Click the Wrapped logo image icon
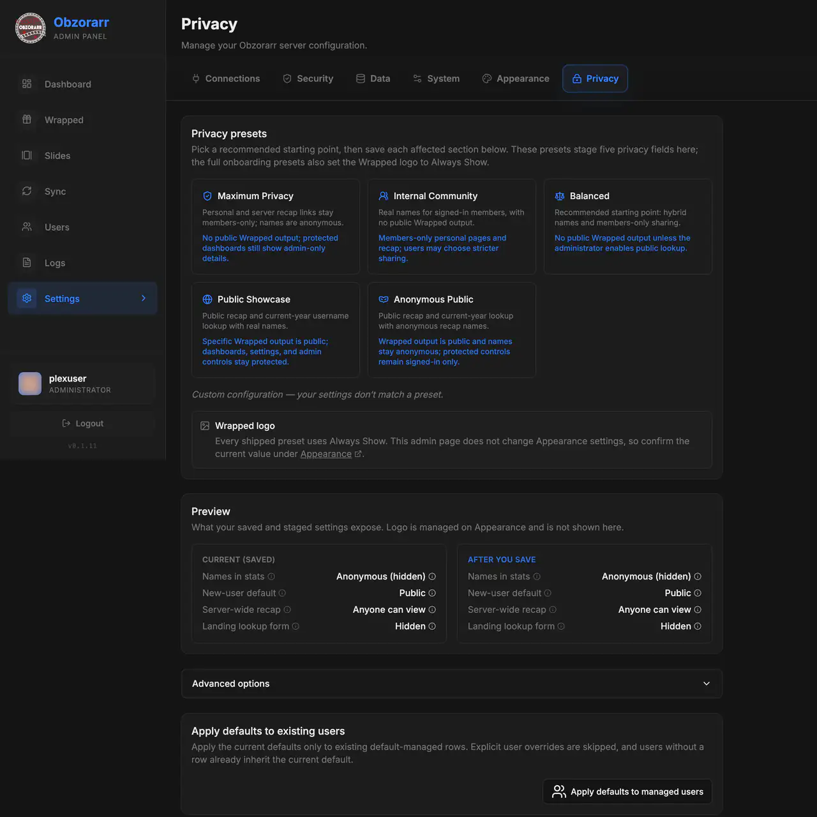This screenshot has width=817, height=817. click(205, 426)
